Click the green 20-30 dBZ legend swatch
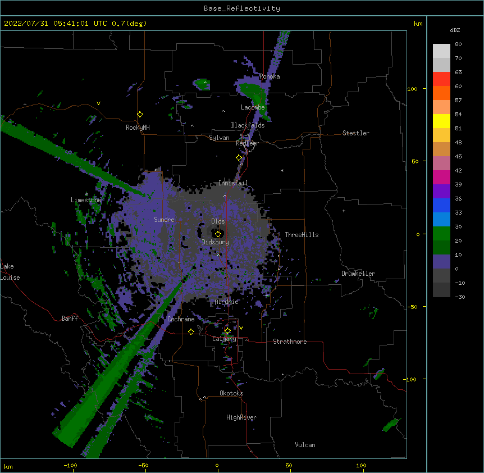The image size is (484, 473). [x=441, y=234]
